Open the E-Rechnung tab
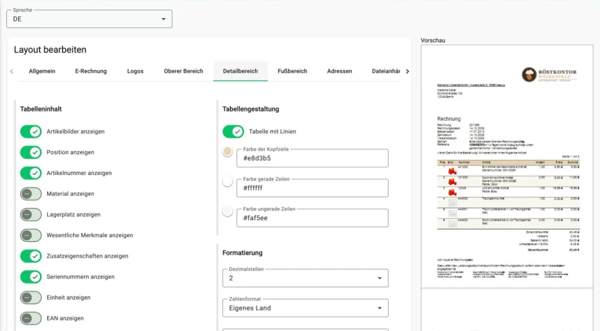This screenshot has height=331, width=600. pyautogui.click(x=91, y=71)
